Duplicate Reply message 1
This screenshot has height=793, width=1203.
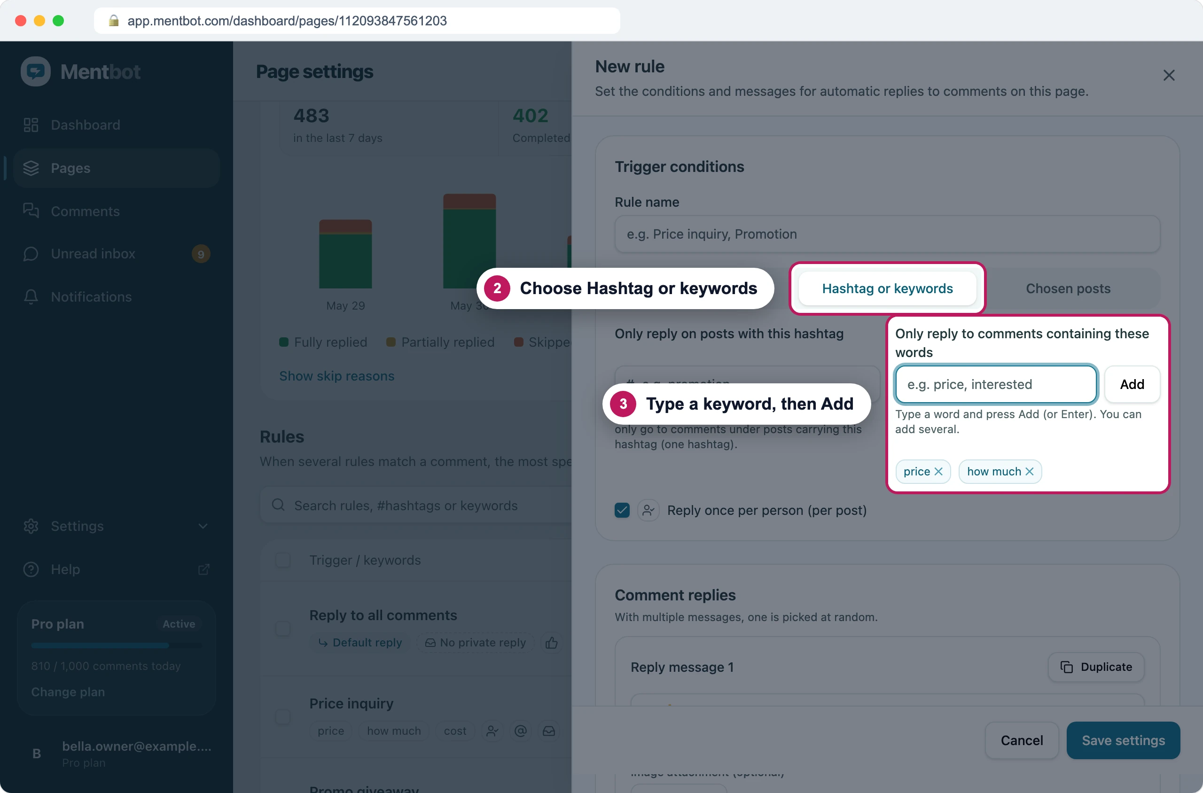point(1096,667)
